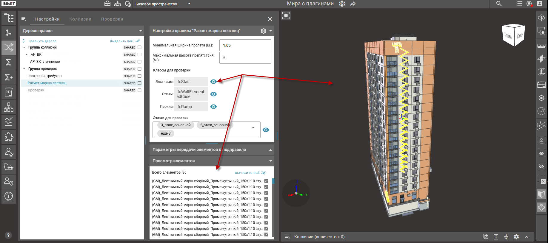The image size is (548, 243).
Task: Open the user-checkmark sidebar icon
Action: pyautogui.click(x=9, y=152)
